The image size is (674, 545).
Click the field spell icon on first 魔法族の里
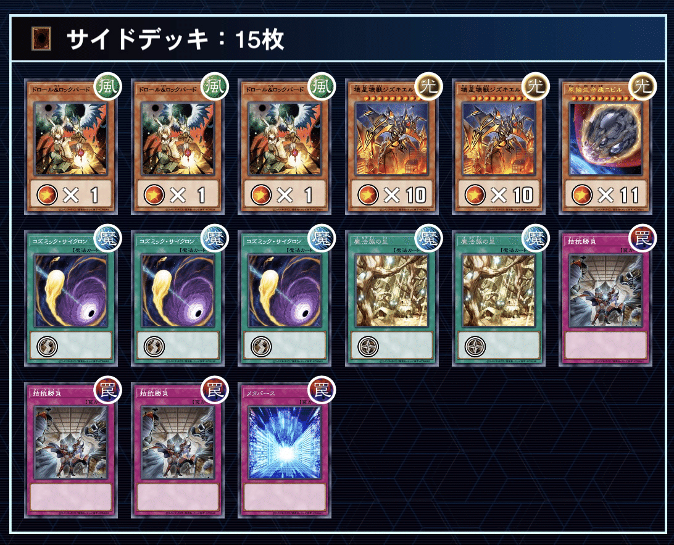click(x=368, y=346)
